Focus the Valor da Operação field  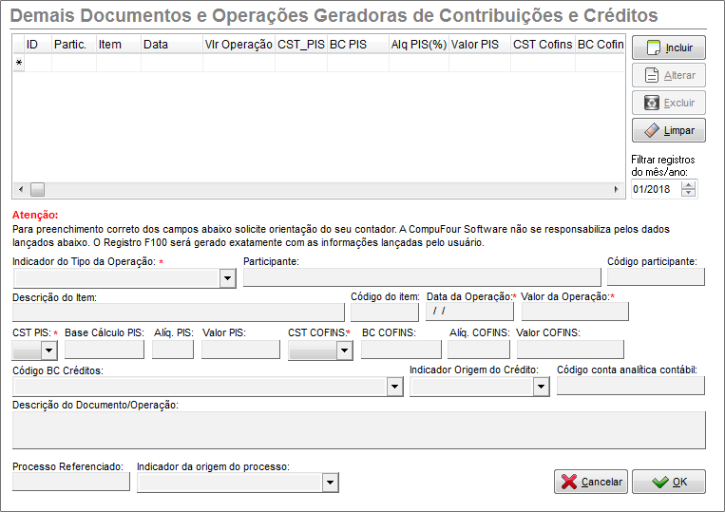tap(575, 312)
